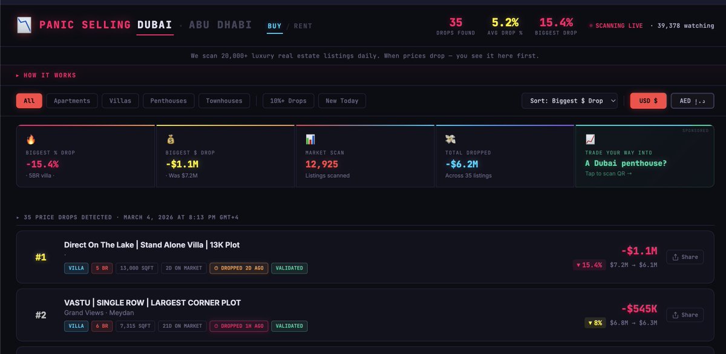Click the falling chart logo icon
This screenshot has width=726, height=354.
pyautogui.click(x=24, y=25)
